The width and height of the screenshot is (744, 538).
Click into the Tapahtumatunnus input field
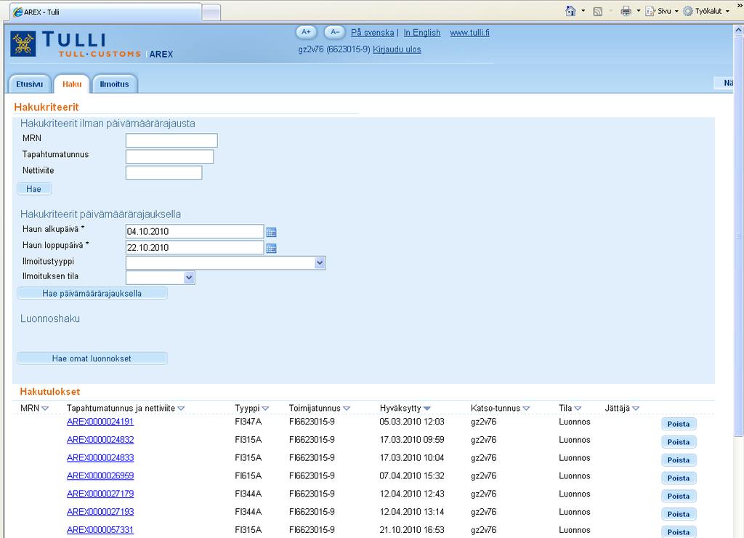pos(170,157)
